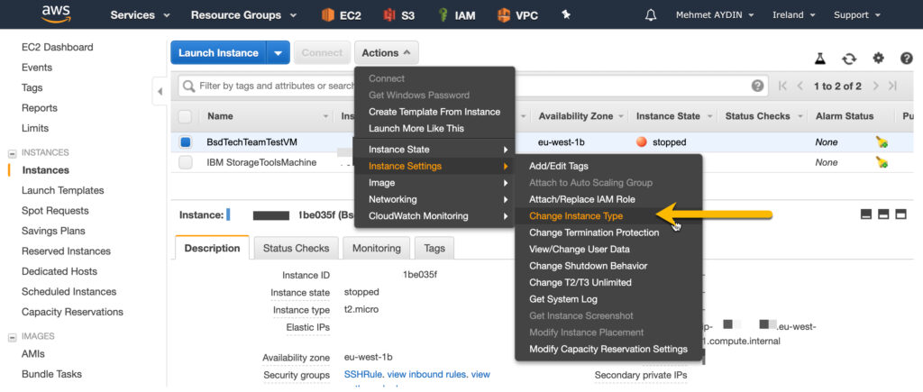Uncheck the BsdTechTeamTestVM instance checkbox
Image resolution: width=923 pixels, height=392 pixels.
(x=186, y=141)
